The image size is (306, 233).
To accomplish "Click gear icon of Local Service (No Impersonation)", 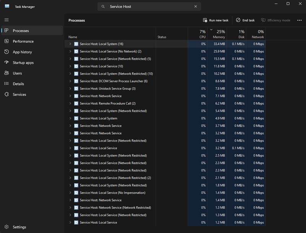I will (76, 193).
